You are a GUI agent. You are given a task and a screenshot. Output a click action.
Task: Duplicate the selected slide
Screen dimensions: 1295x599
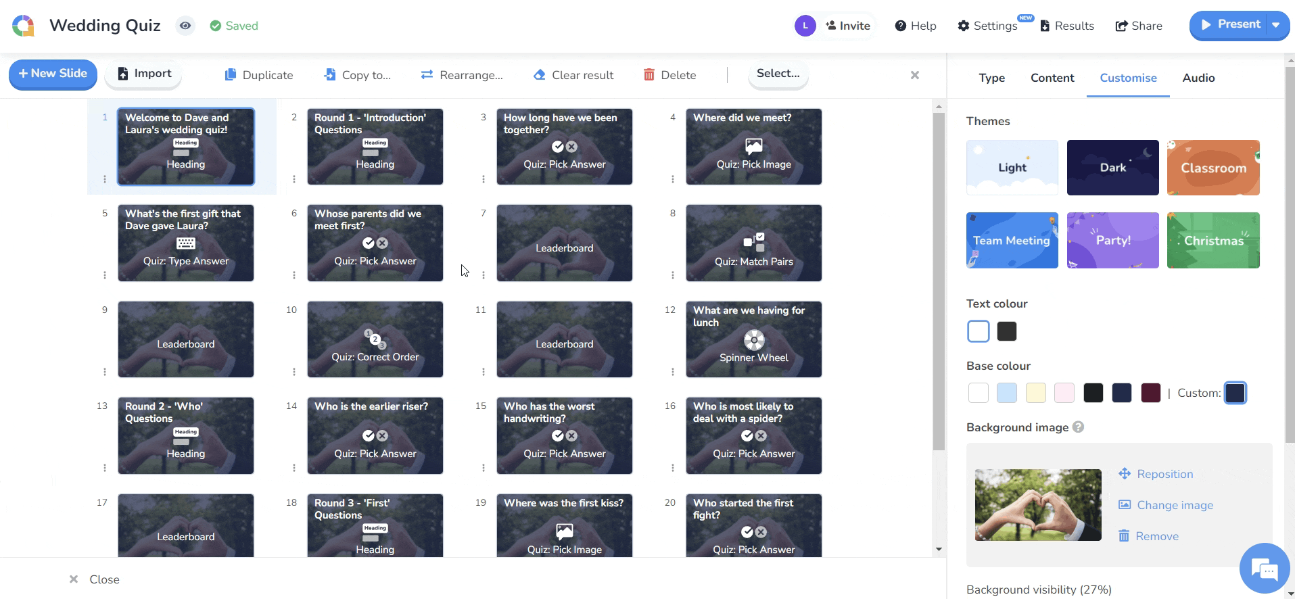click(x=259, y=75)
